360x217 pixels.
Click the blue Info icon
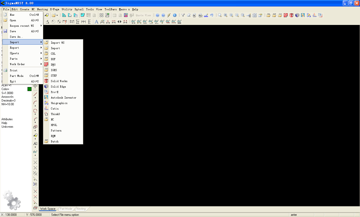(175, 15)
